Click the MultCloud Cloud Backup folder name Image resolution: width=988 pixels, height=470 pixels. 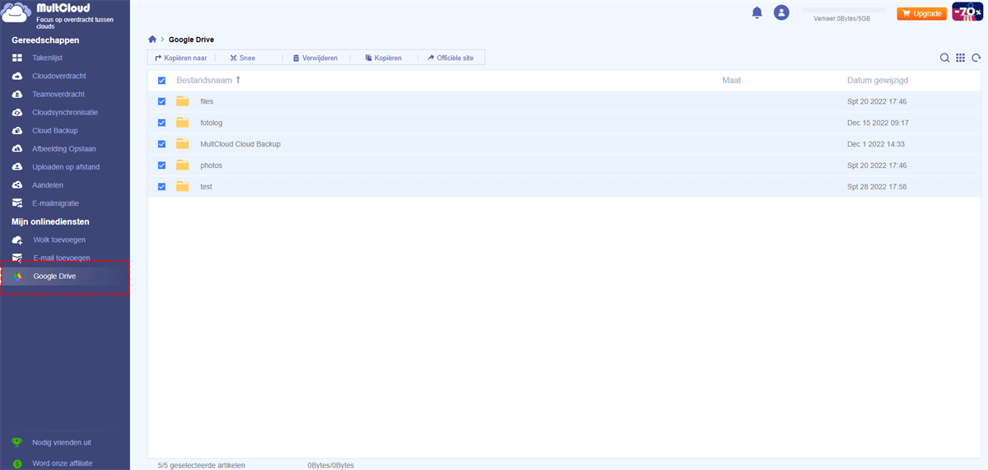pos(240,144)
